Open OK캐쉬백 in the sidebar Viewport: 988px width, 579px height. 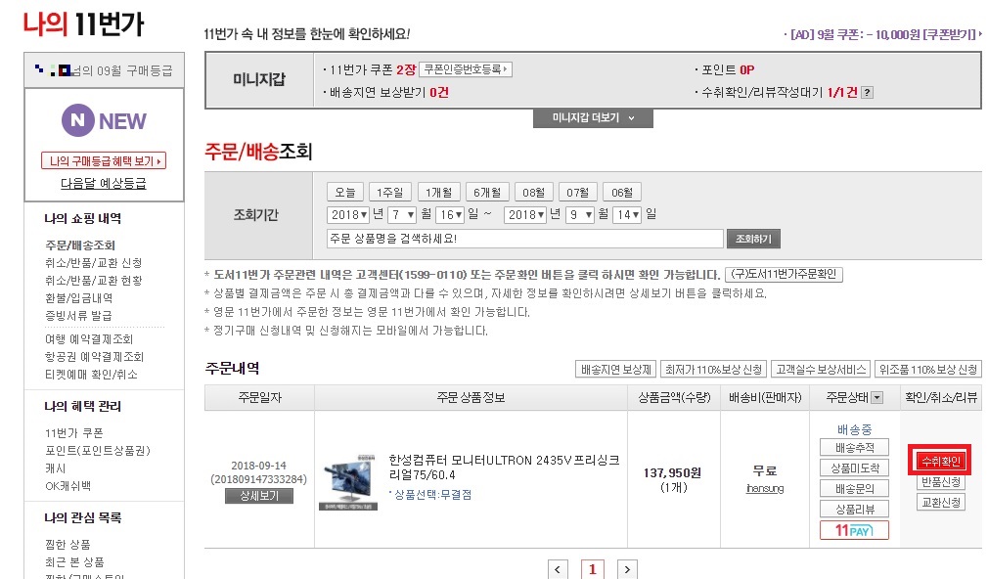[68, 486]
